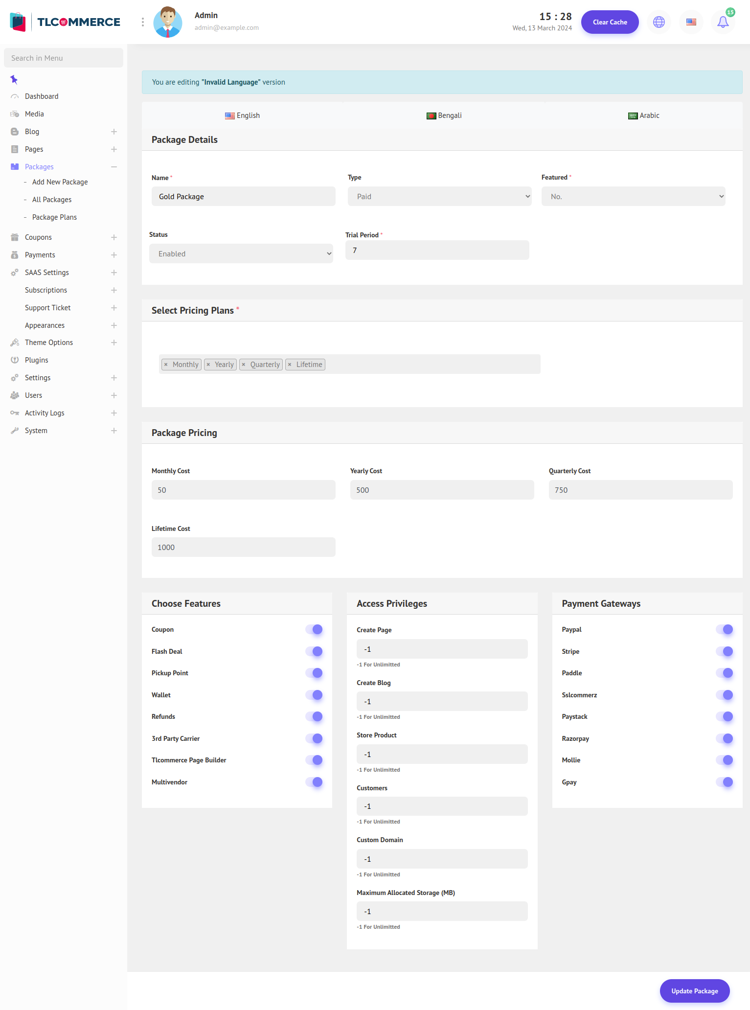The height and width of the screenshot is (1010, 750).
Task: Turn off the Multivendor feature
Action: [314, 782]
